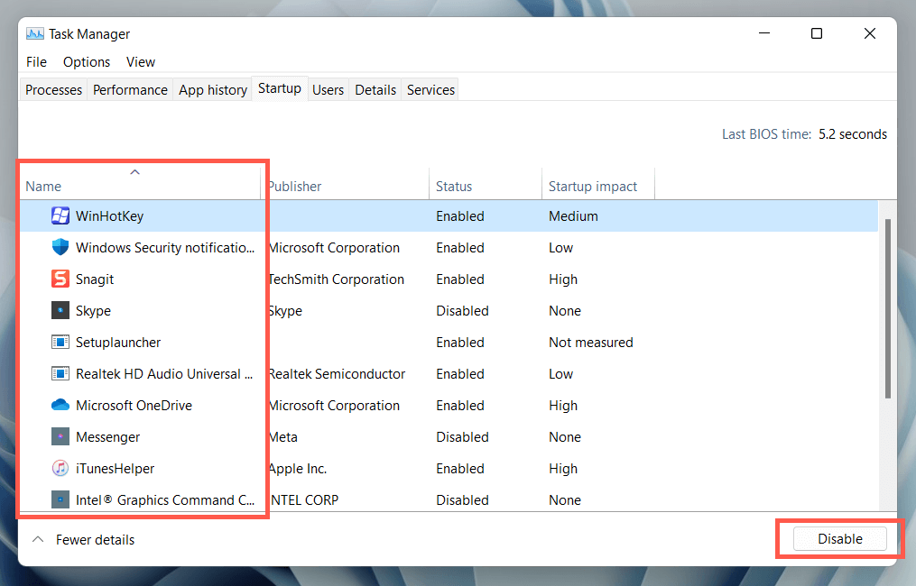Viewport: 916px width, 586px height.
Task: Sort list by Status column header
Action: (454, 187)
